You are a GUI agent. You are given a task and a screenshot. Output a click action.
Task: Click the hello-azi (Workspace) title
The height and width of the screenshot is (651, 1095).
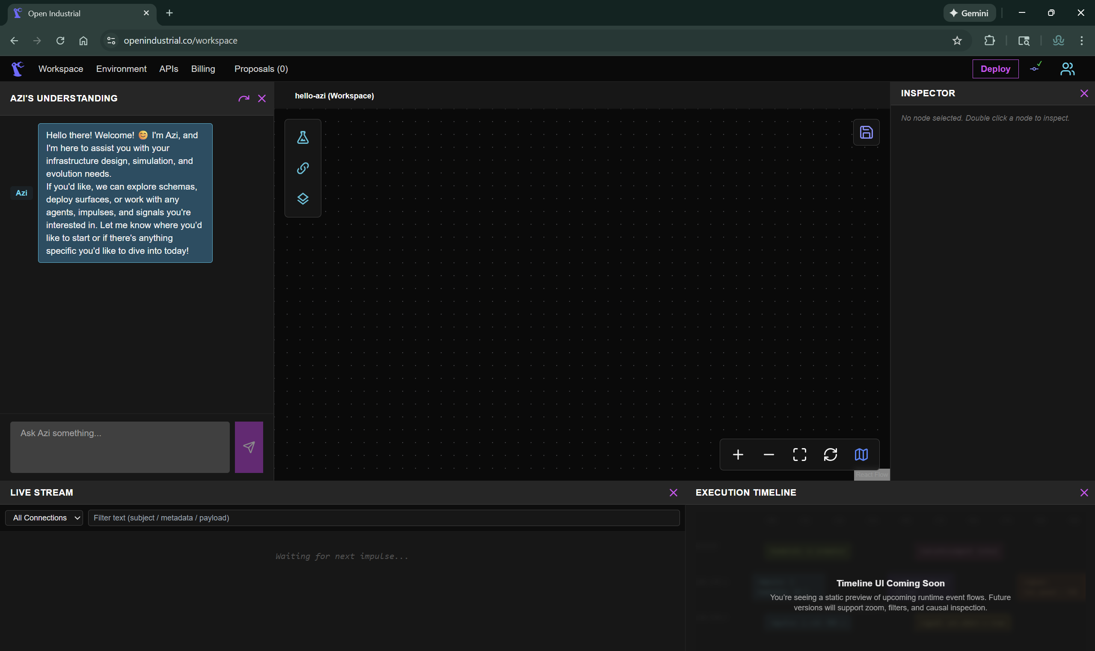335,95
